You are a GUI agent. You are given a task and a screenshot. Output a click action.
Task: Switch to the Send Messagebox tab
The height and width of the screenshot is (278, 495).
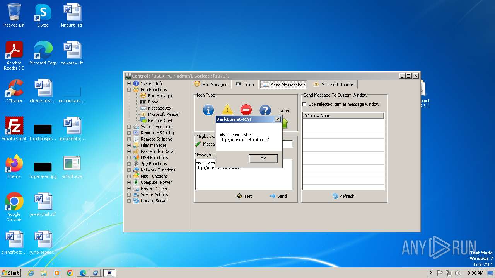tap(284, 85)
